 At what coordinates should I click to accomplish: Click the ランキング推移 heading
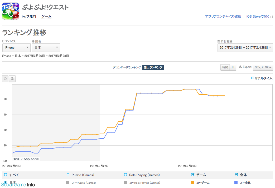pos(24,33)
